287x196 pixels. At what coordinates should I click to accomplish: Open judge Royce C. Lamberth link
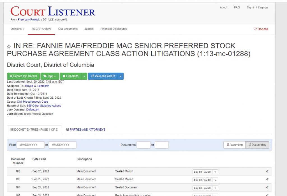37,86
